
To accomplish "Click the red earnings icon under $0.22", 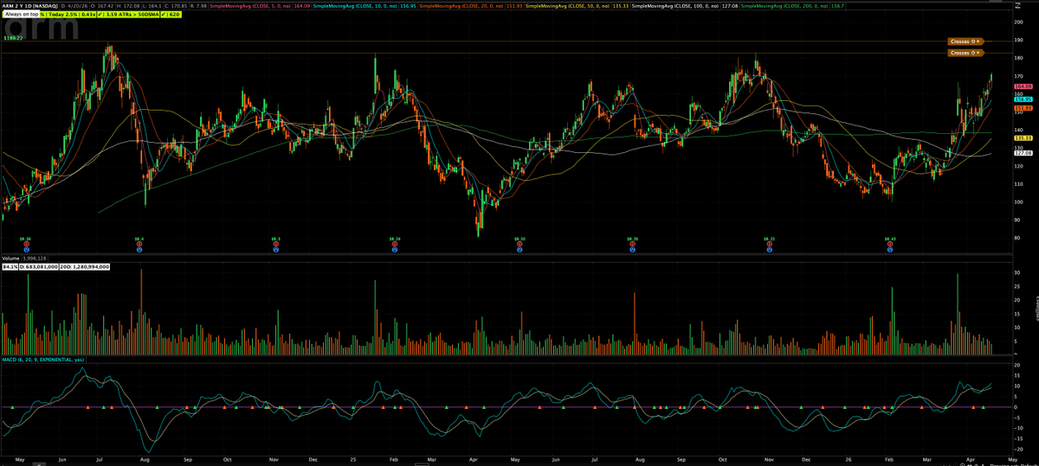I will pyautogui.click(x=769, y=244).
